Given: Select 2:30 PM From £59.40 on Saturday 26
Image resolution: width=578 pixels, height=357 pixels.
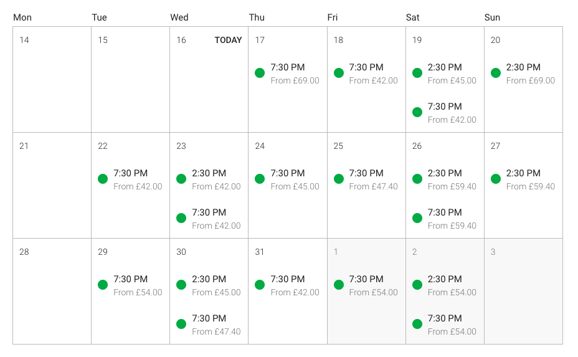Looking at the screenshot, I should [445, 179].
